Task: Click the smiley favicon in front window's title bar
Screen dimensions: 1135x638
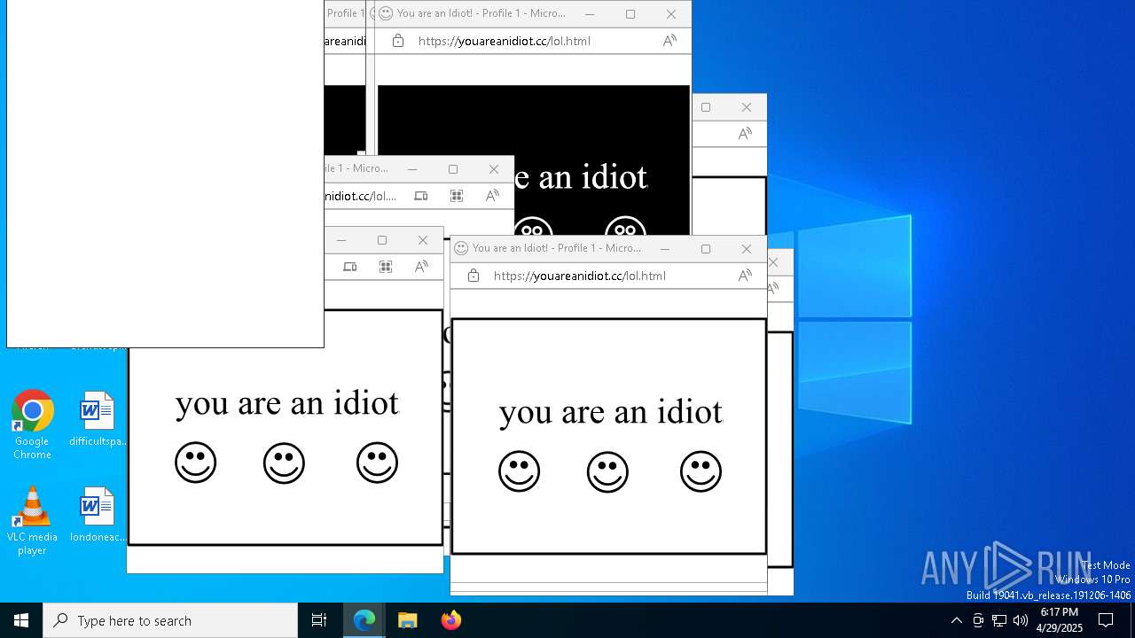Action: (x=461, y=248)
